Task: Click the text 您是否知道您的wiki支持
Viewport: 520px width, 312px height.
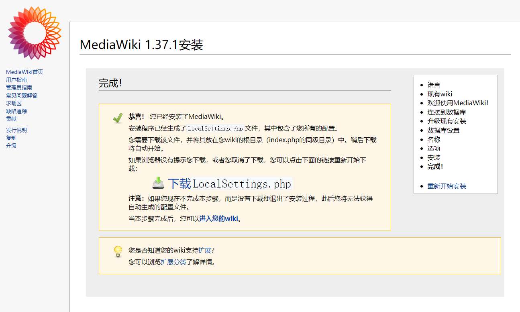Action: 163,250
